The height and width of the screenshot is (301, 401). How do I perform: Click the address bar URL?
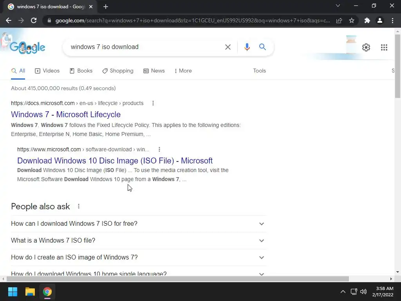tap(193, 20)
